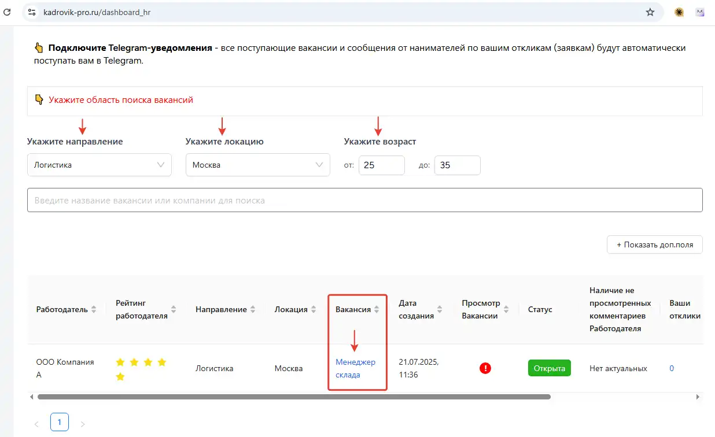The image size is (715, 437).
Task: Sort by the Дата создания column sort icon
Action: coord(440,310)
